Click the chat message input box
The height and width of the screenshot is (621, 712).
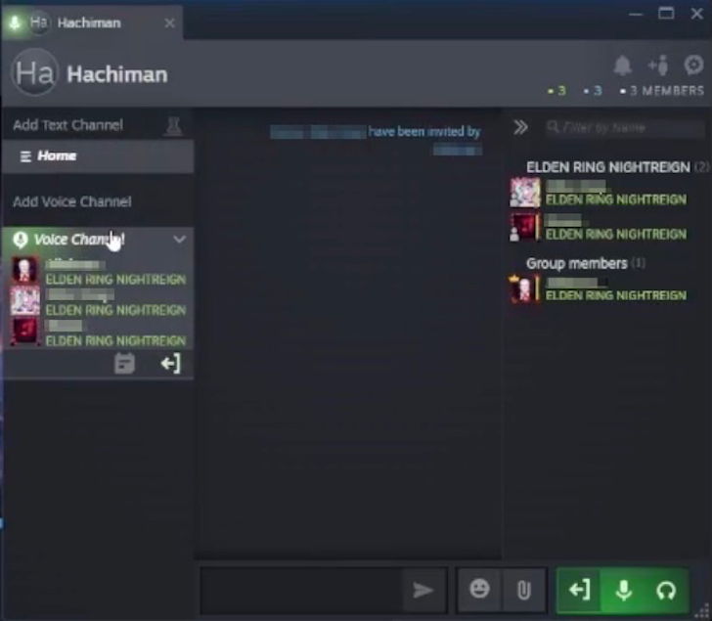pos(301,590)
